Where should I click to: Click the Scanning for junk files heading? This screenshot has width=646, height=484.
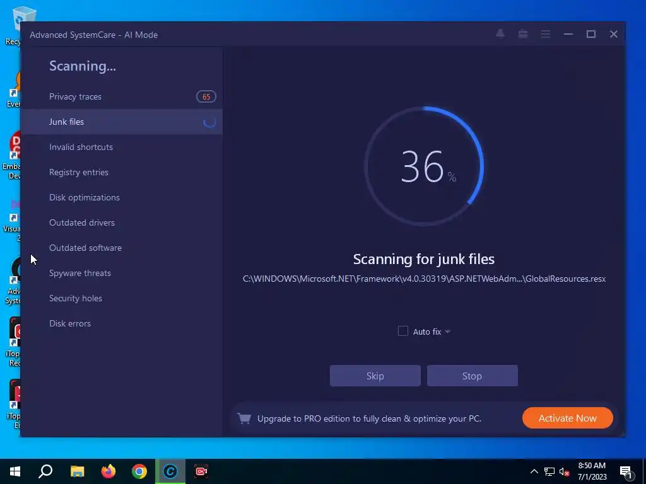pyautogui.click(x=423, y=259)
